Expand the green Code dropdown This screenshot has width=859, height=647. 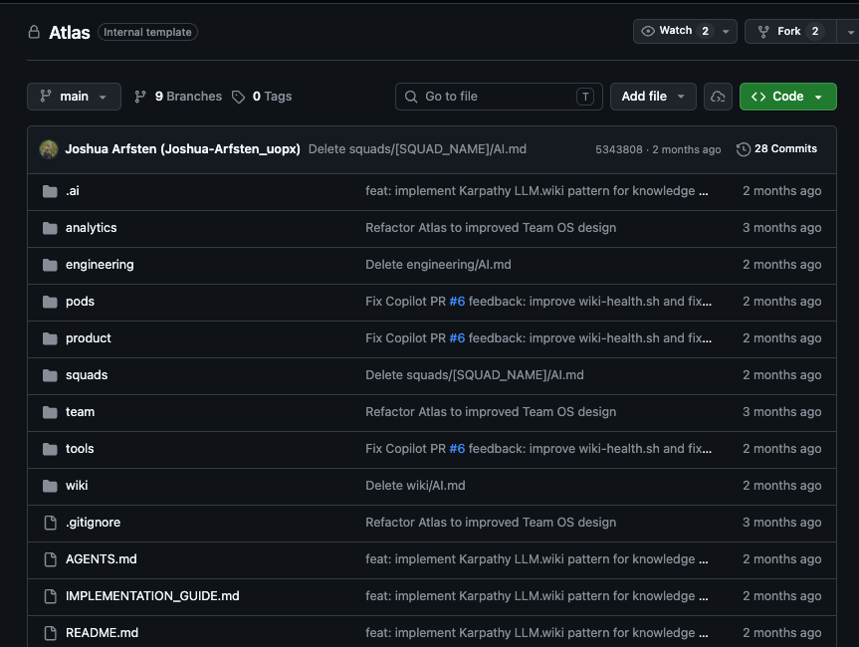click(x=787, y=97)
